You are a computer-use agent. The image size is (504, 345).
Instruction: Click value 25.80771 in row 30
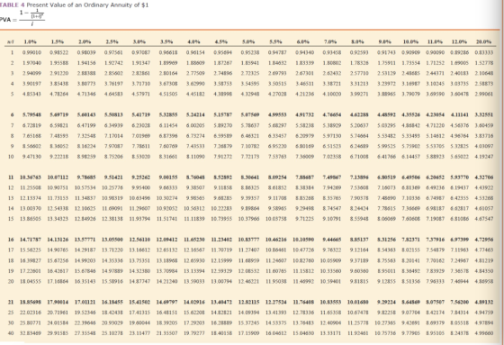(x=31, y=322)
